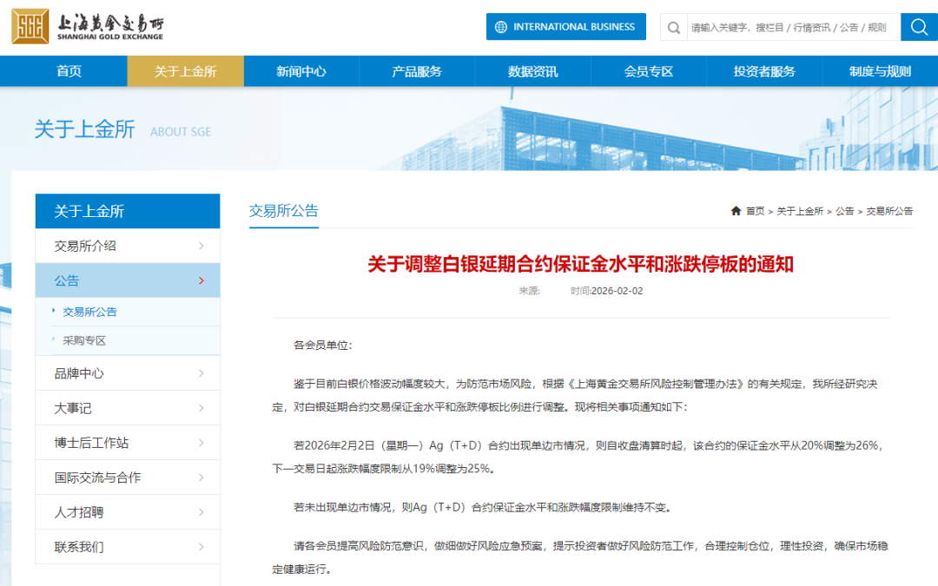Open the 制度与规则 navigation menu

[x=880, y=72]
